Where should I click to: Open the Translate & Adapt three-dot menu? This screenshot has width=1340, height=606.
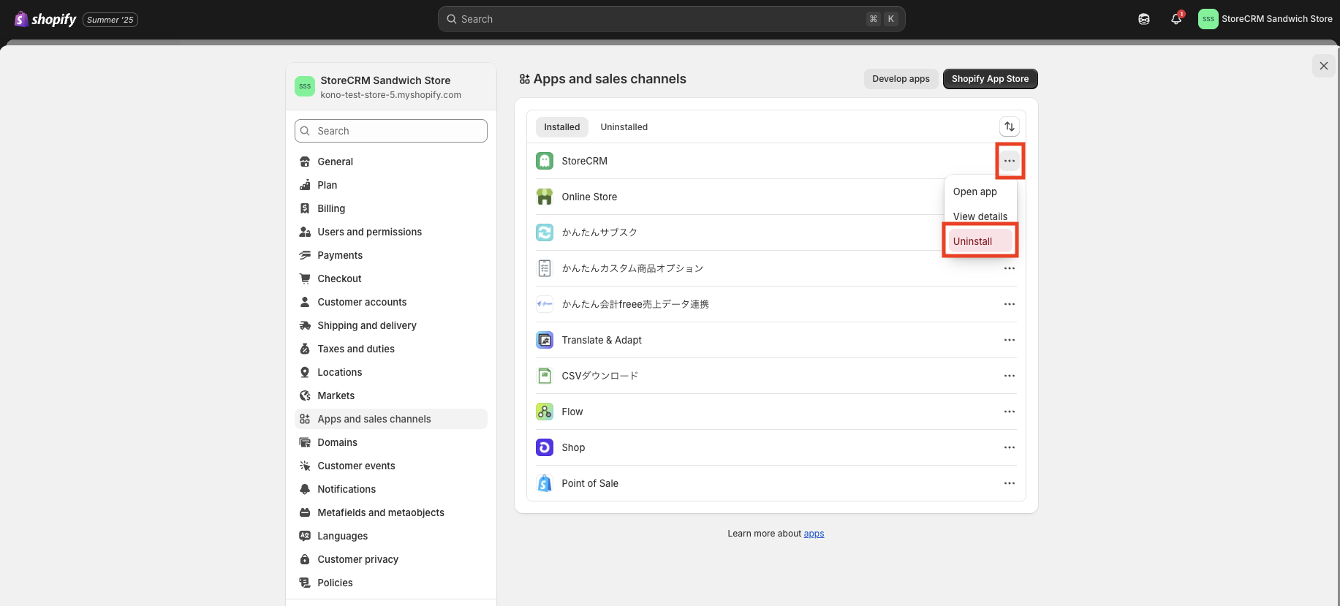point(1010,340)
